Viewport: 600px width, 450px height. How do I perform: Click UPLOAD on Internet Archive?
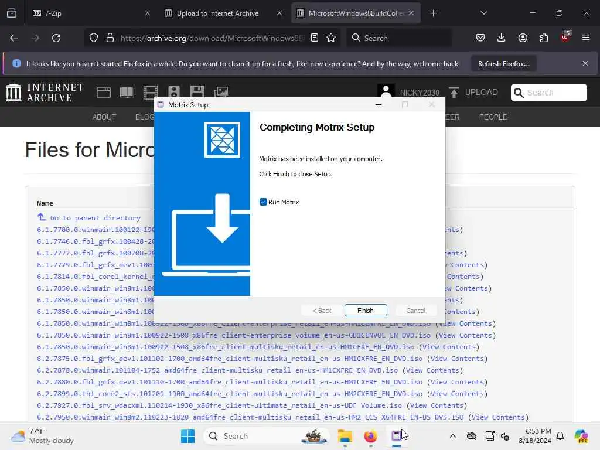(473, 92)
